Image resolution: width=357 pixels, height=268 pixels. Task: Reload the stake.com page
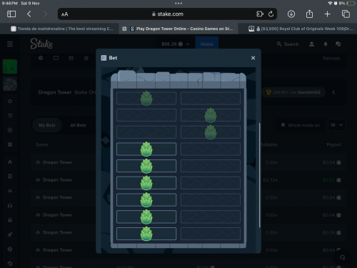click(x=271, y=14)
